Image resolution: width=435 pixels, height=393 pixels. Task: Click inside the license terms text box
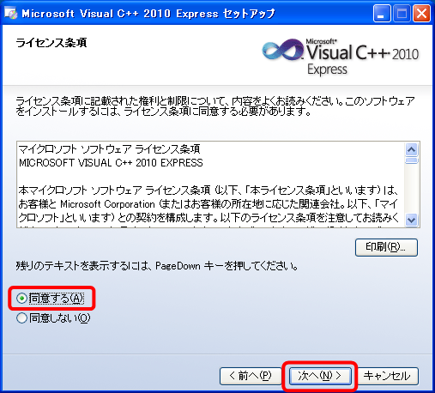click(x=211, y=184)
